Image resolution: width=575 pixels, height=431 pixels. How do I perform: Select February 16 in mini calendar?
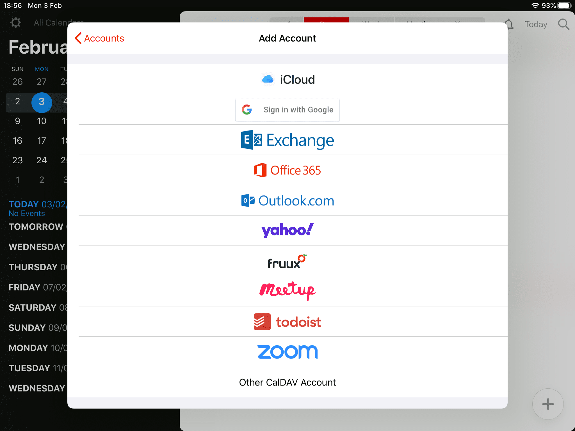[x=17, y=141]
